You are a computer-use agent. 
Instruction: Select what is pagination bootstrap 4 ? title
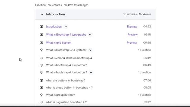tap(66, 102)
